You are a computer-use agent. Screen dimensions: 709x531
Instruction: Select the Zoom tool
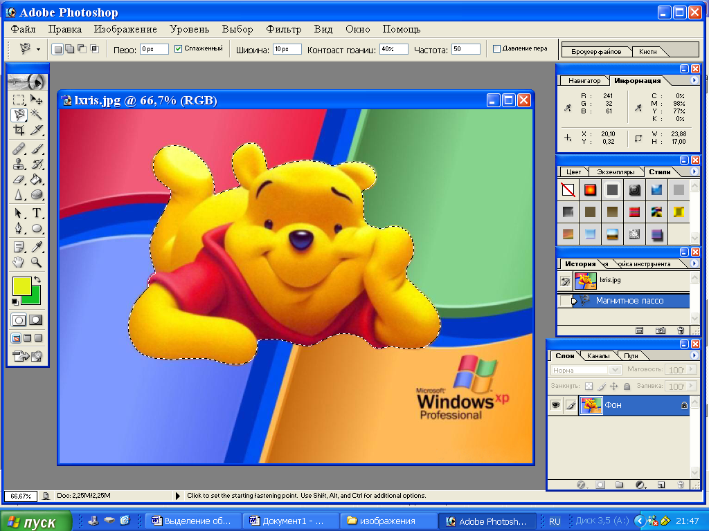36,262
